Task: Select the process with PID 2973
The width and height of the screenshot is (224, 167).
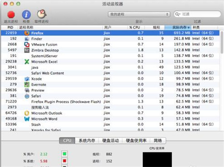Action: [x=110, y=107]
